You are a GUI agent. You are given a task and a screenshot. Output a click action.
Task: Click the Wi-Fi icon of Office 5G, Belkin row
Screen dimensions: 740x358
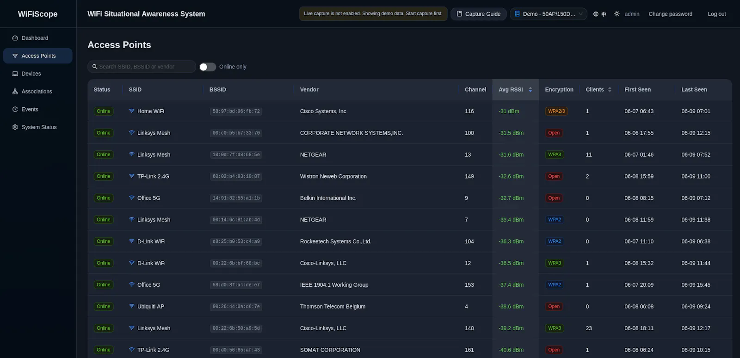pyautogui.click(x=132, y=198)
